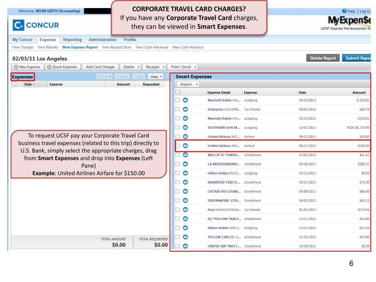The height and width of the screenshot is (282, 376).
Task: Open the Administration tab
Action: click(x=103, y=40)
